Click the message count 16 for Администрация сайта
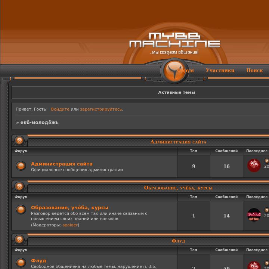The width and height of the screenshot is (269, 269). pos(226,166)
